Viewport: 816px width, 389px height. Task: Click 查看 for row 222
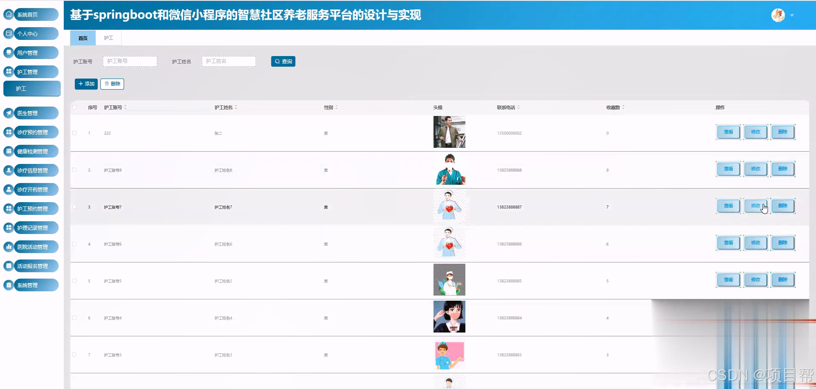click(728, 132)
